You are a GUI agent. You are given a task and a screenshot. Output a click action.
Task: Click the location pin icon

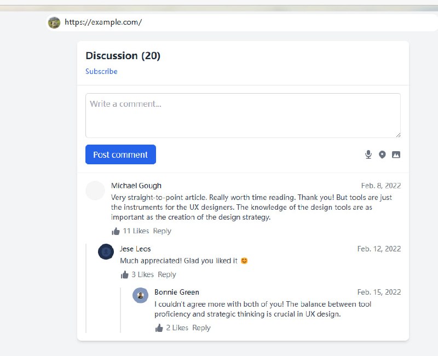(x=382, y=155)
